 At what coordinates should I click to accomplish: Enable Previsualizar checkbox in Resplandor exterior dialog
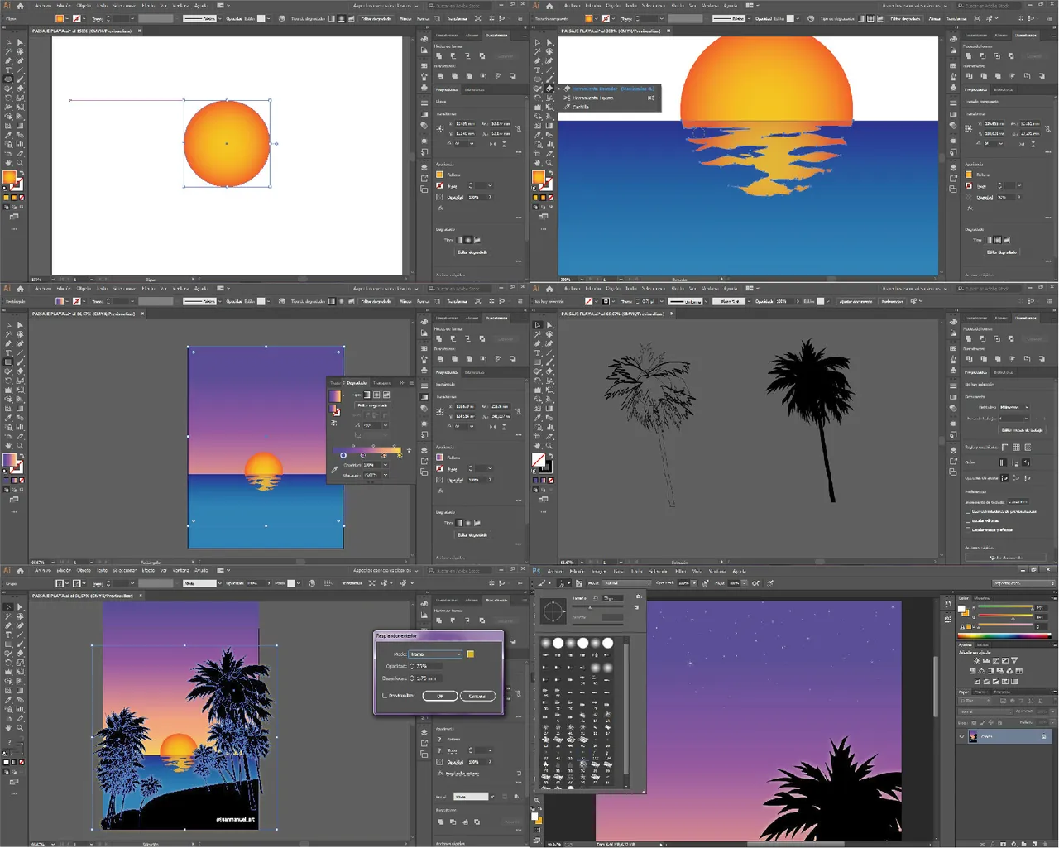coord(385,696)
